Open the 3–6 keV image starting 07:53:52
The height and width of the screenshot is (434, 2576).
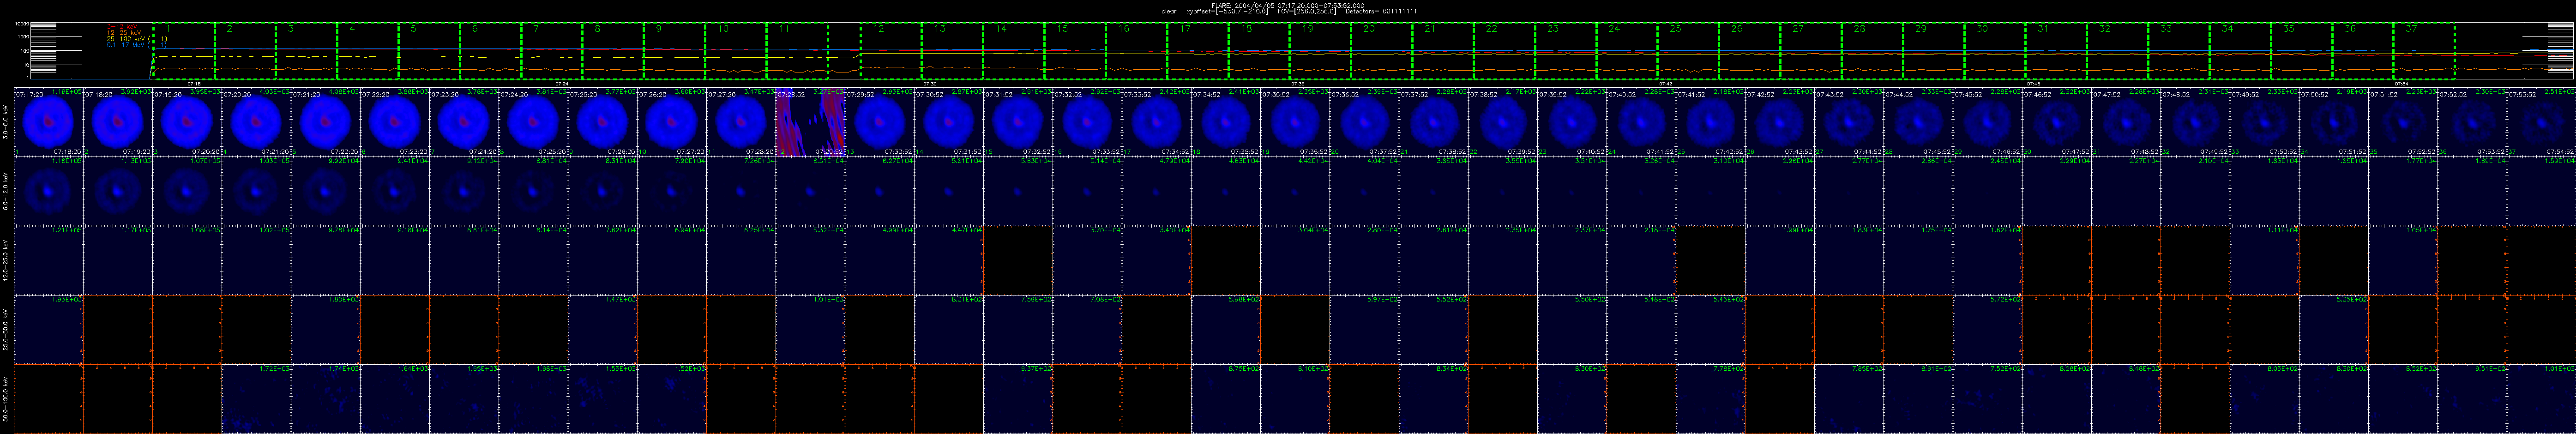2542,122
